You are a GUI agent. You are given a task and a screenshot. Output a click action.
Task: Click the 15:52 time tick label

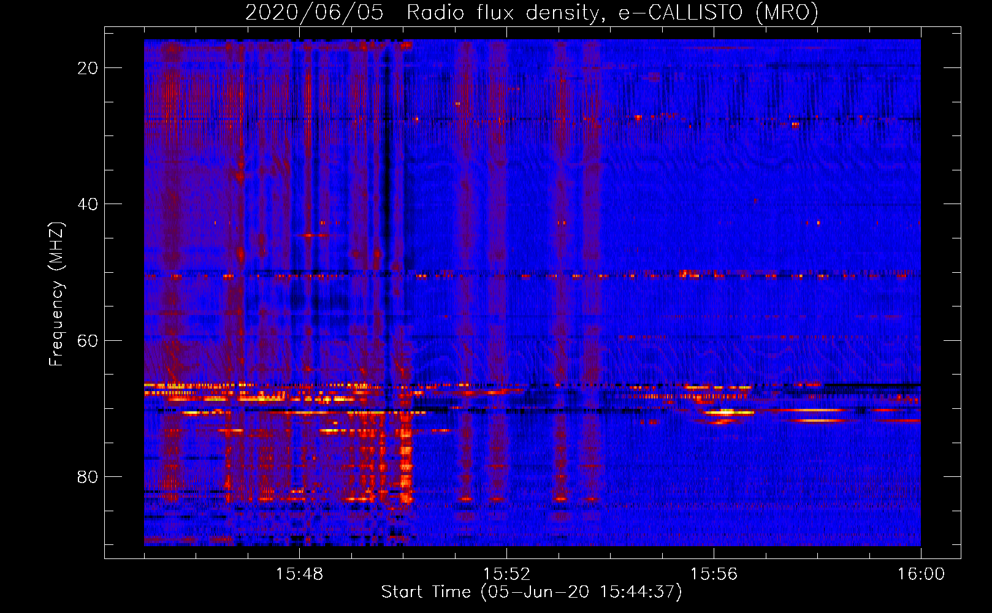click(506, 574)
